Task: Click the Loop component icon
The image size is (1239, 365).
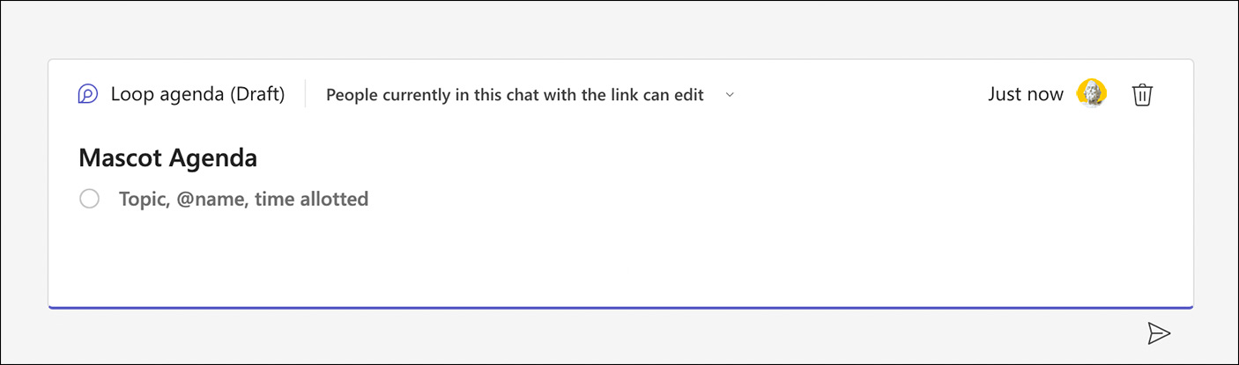Action: click(x=87, y=94)
